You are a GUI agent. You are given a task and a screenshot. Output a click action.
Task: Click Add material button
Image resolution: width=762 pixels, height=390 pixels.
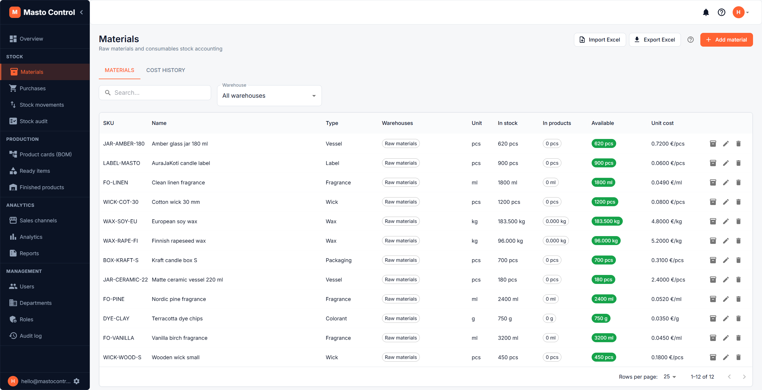[726, 40]
